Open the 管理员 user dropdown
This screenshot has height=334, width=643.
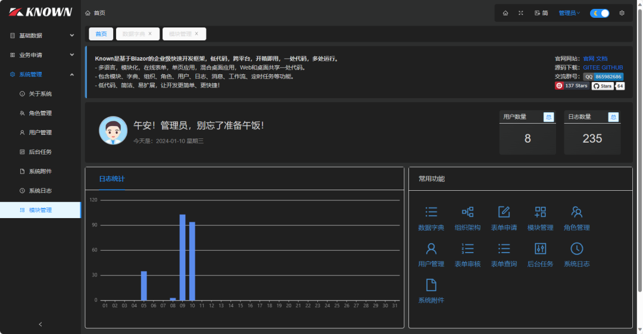569,13
